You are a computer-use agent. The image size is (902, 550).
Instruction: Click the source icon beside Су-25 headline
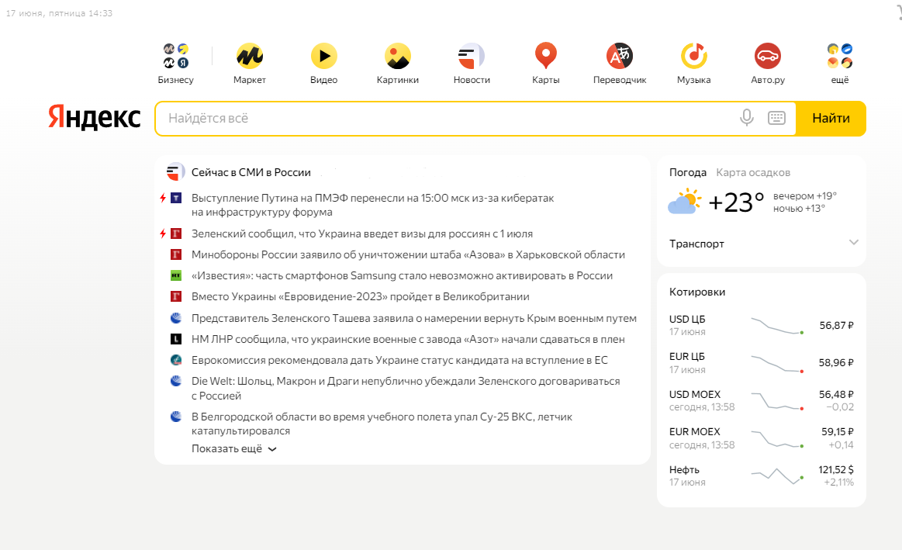176,417
